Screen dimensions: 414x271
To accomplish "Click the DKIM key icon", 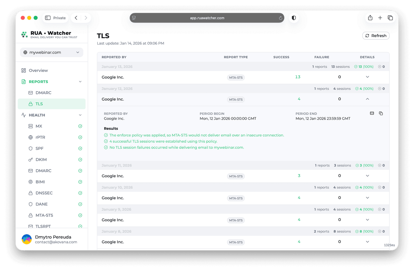I will (x=31, y=160).
